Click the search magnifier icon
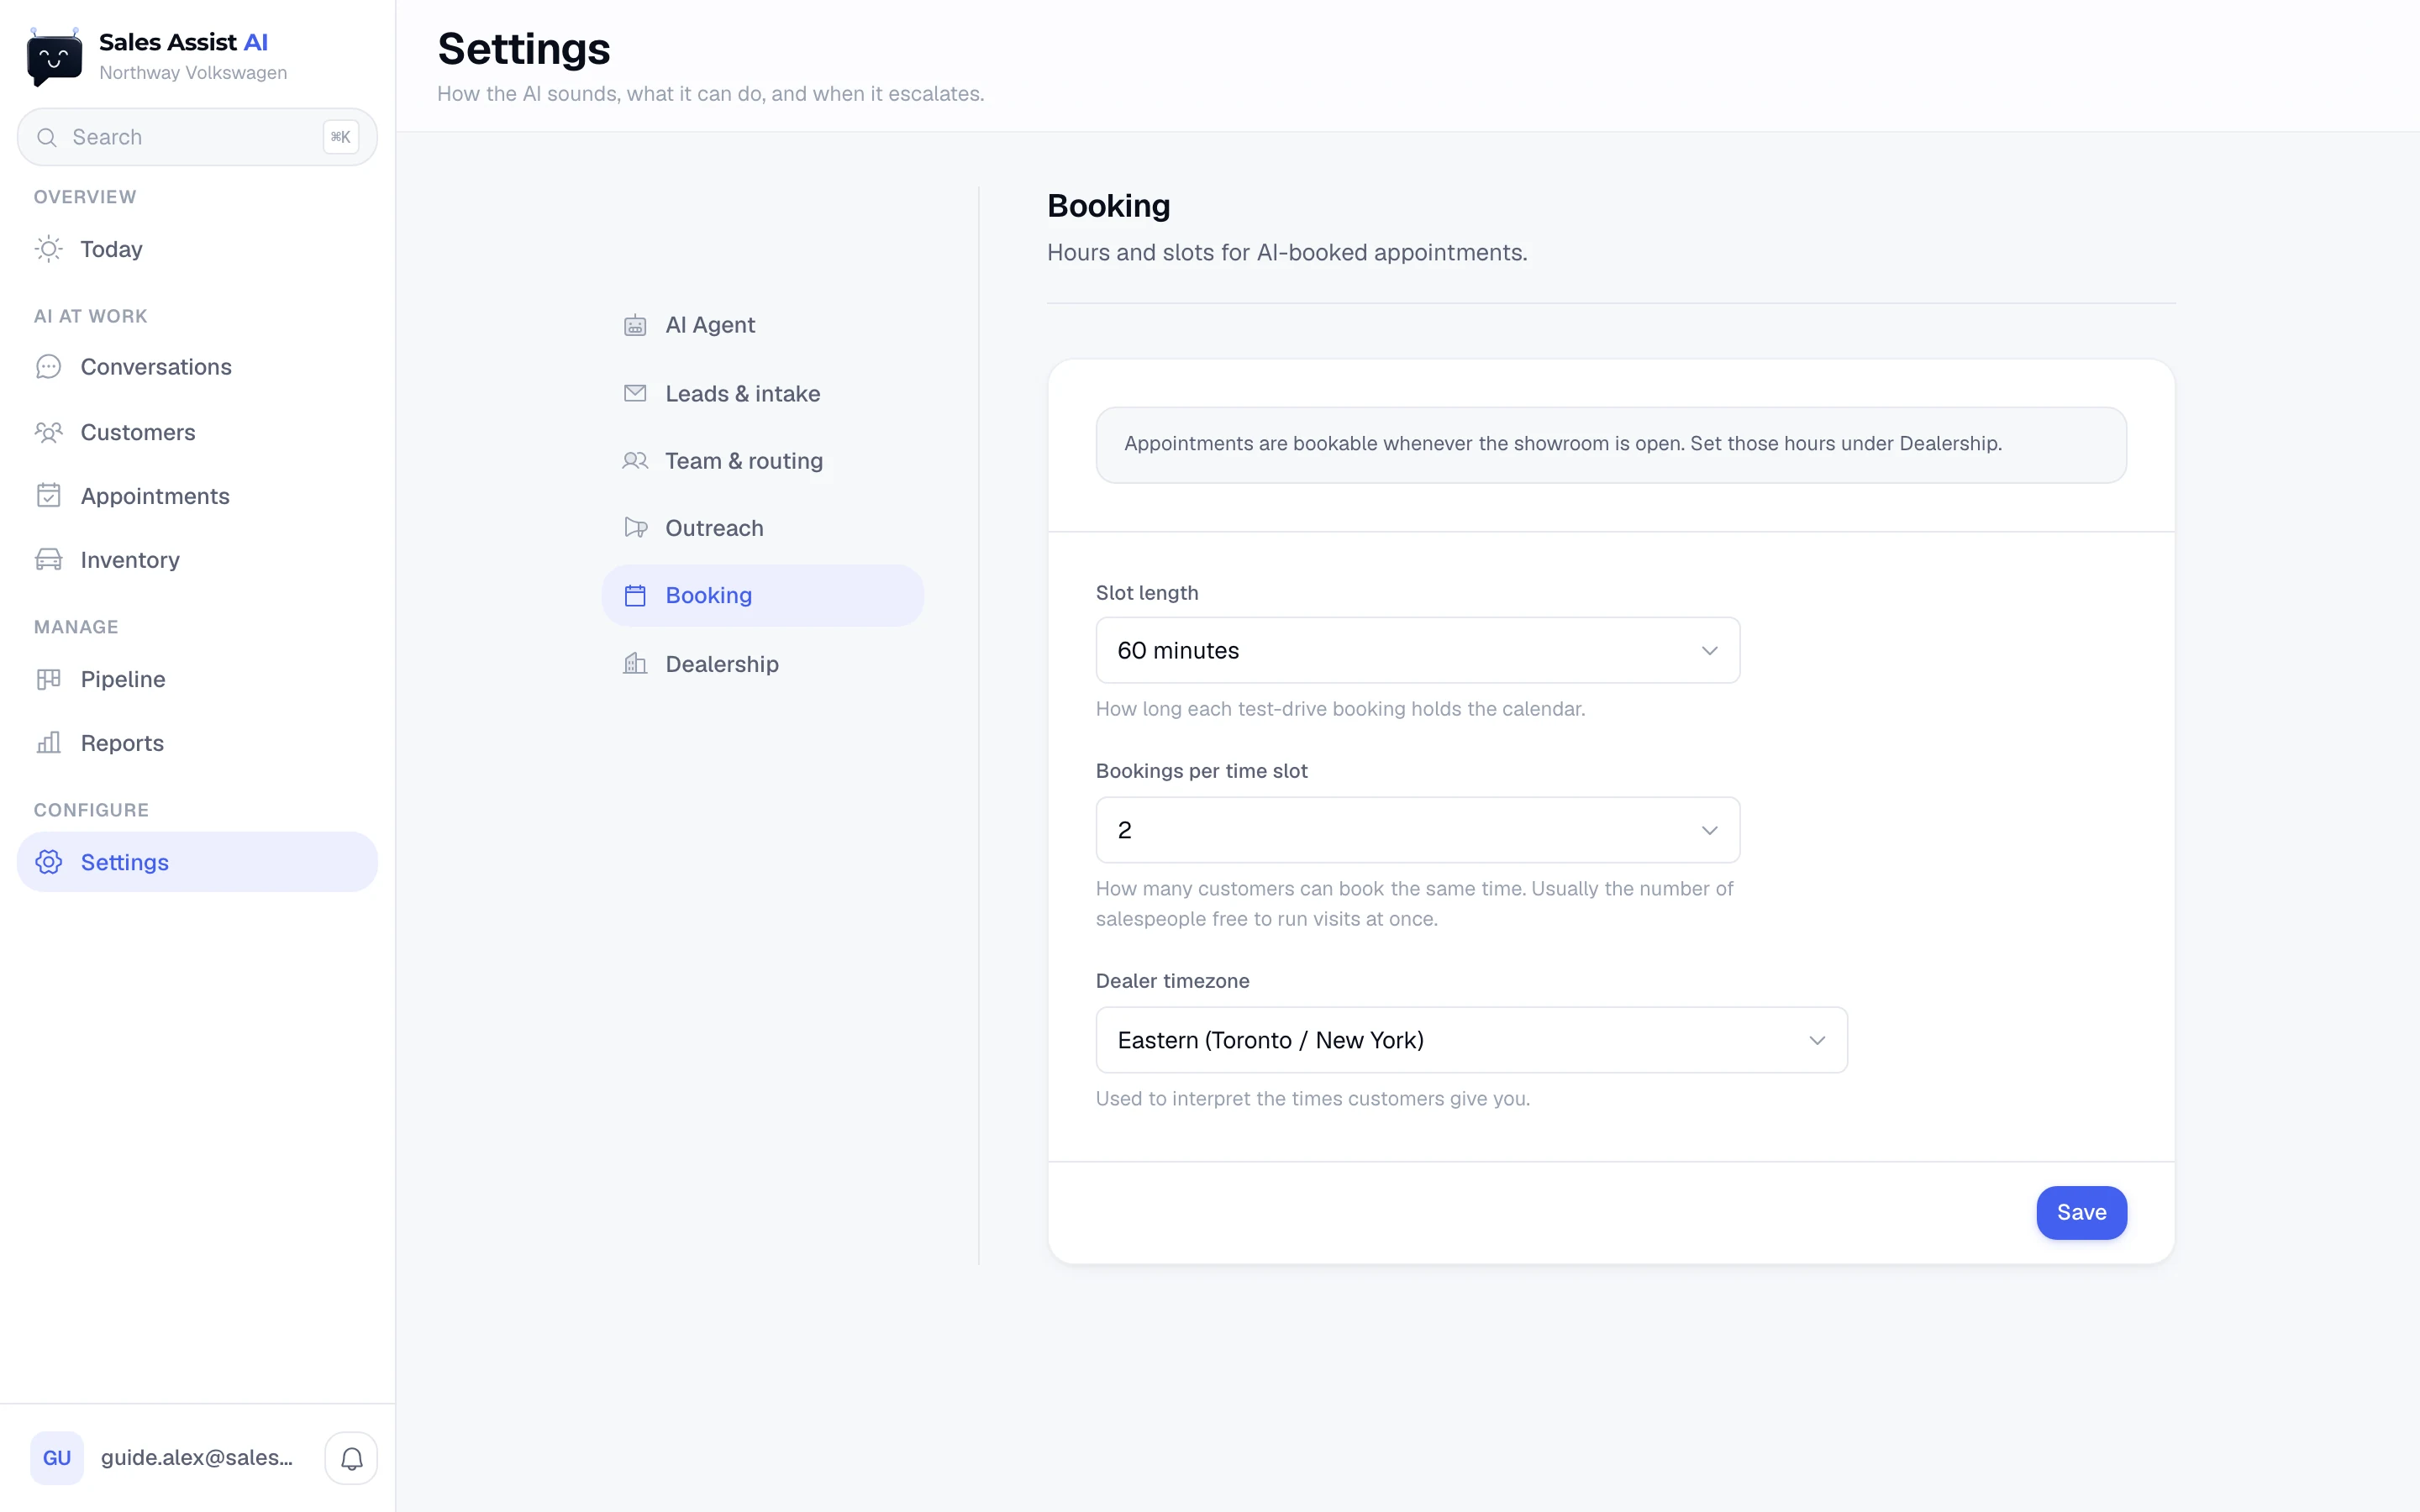 pos(47,137)
